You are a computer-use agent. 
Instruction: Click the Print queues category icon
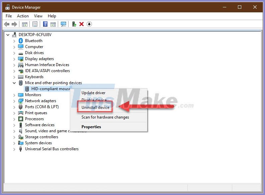[x=21, y=113]
